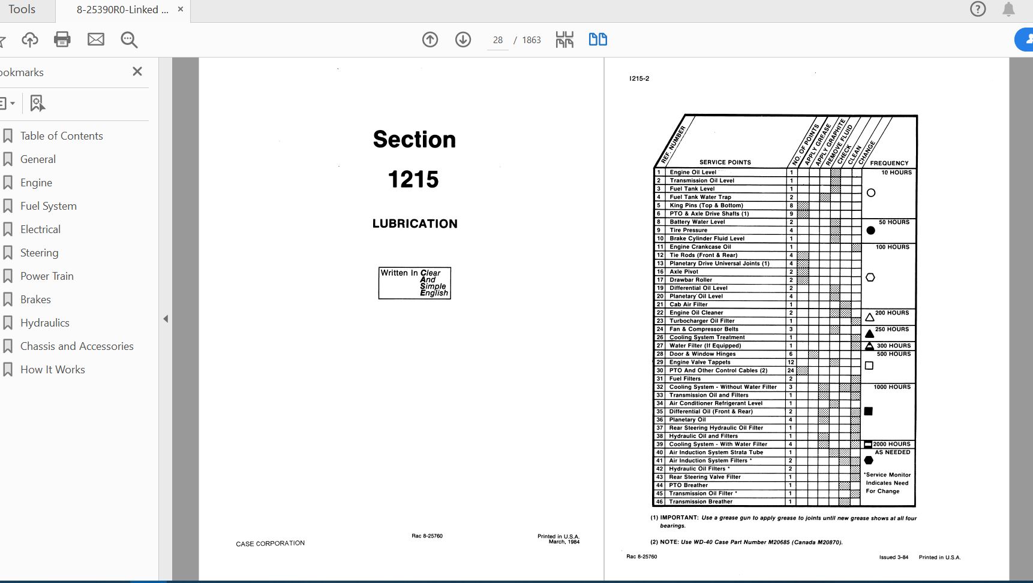Go to the next page with down arrow
1033x583 pixels.
click(463, 40)
